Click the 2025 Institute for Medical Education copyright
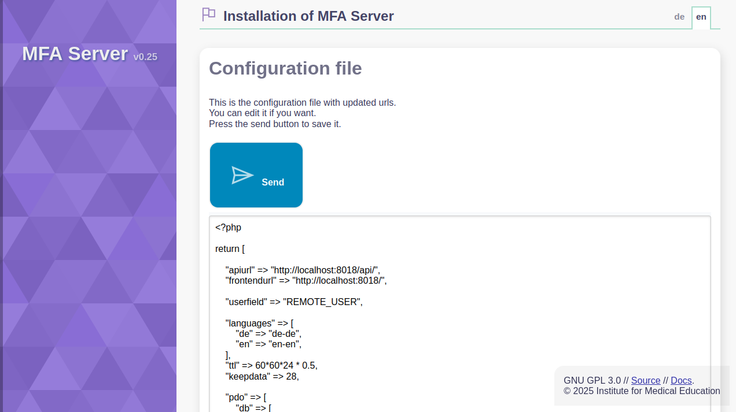The height and width of the screenshot is (412, 736). 642,391
